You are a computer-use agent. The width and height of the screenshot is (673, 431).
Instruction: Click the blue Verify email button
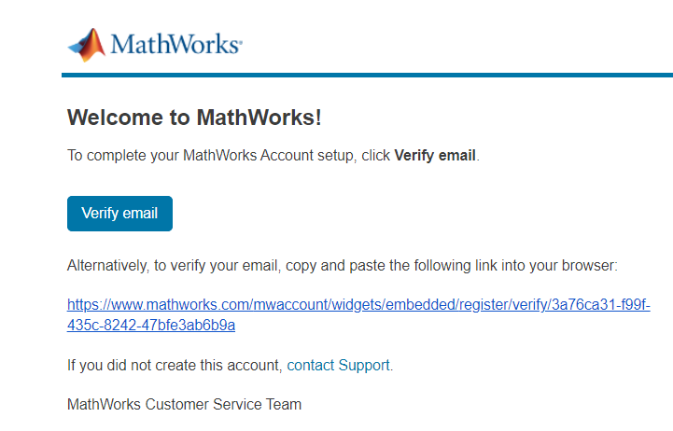119,214
